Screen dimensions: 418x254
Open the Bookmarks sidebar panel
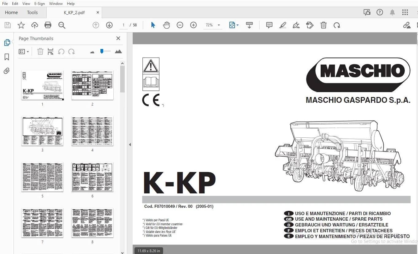pos(7,57)
